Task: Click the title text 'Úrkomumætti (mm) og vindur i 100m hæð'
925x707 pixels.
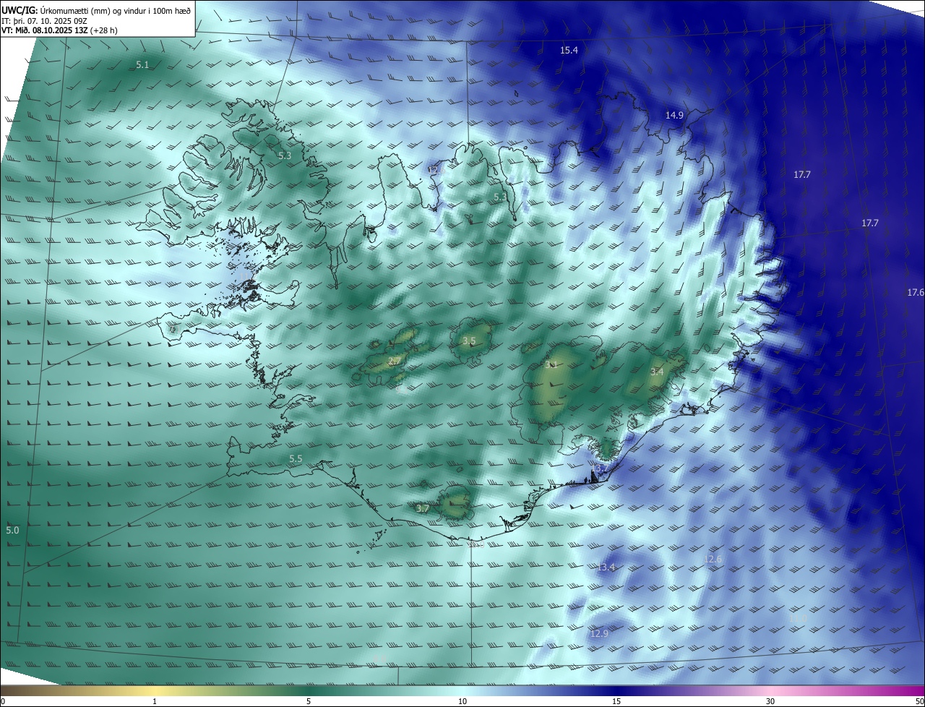Action: (116, 10)
